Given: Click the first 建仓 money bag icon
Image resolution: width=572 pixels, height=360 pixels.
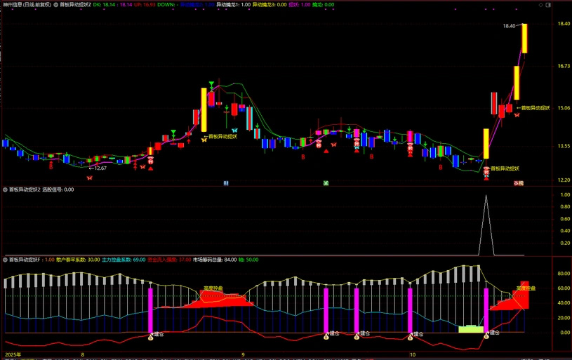Looking at the screenshot, I should [151, 338].
